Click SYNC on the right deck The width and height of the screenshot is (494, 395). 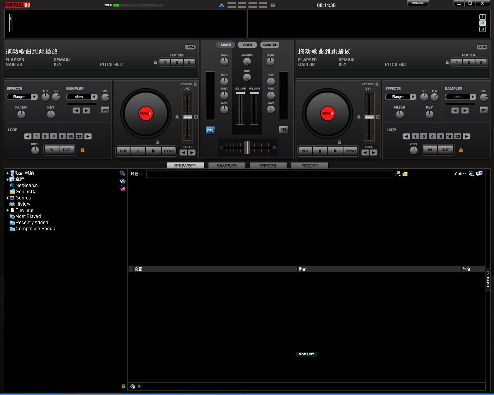350,151
